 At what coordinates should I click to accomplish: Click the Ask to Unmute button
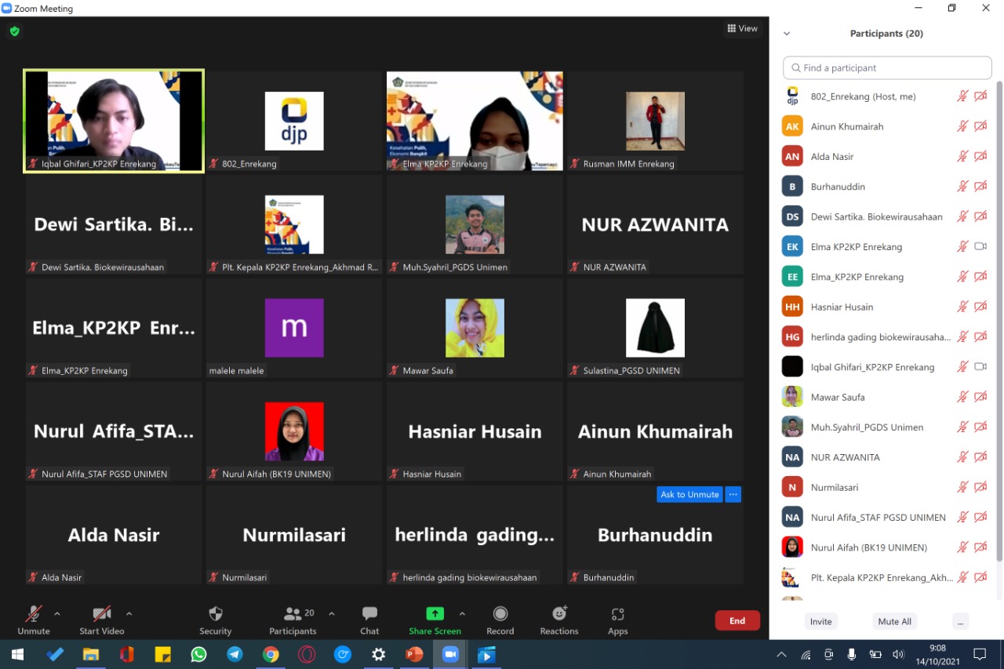point(689,494)
